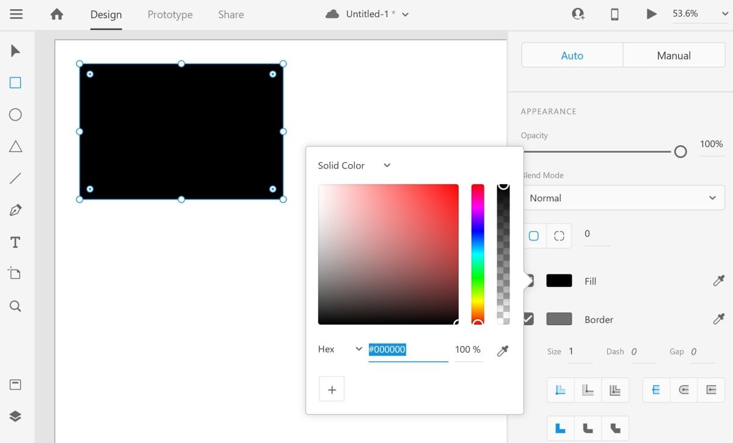Select round join option
This screenshot has width=733, height=443.
click(x=588, y=428)
